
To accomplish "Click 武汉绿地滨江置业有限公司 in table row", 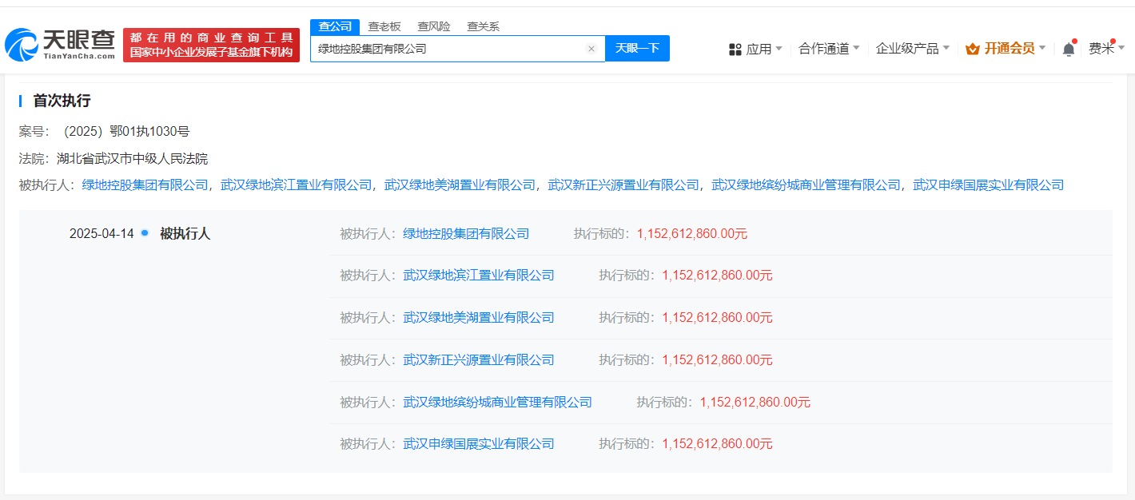I will pos(479,276).
